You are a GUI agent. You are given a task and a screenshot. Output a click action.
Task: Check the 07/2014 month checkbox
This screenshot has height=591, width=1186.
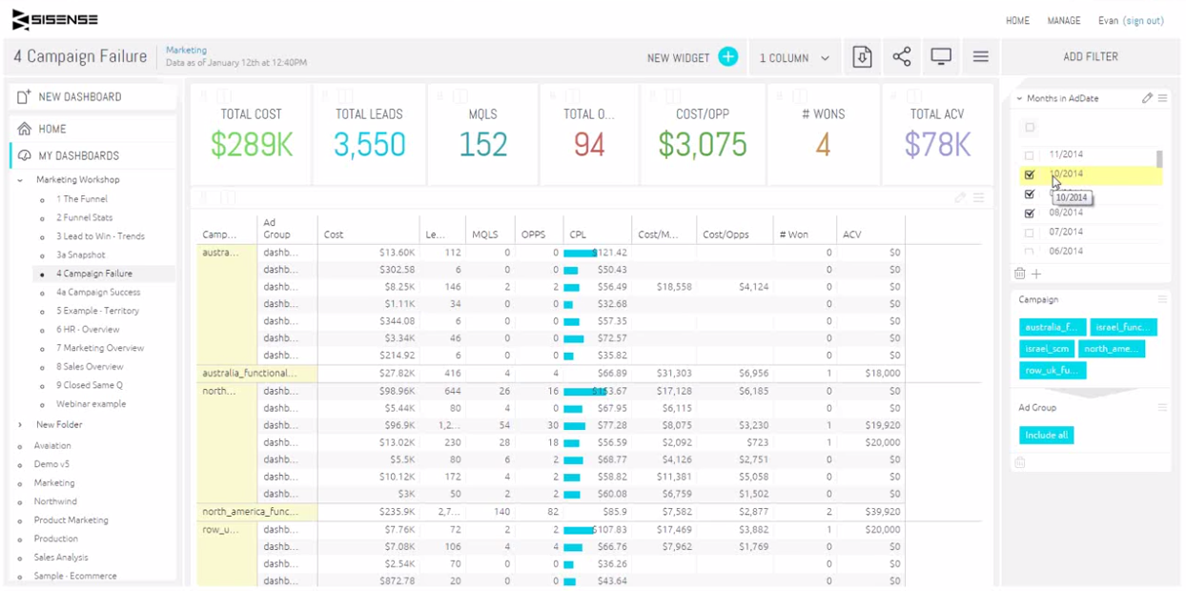click(1029, 233)
